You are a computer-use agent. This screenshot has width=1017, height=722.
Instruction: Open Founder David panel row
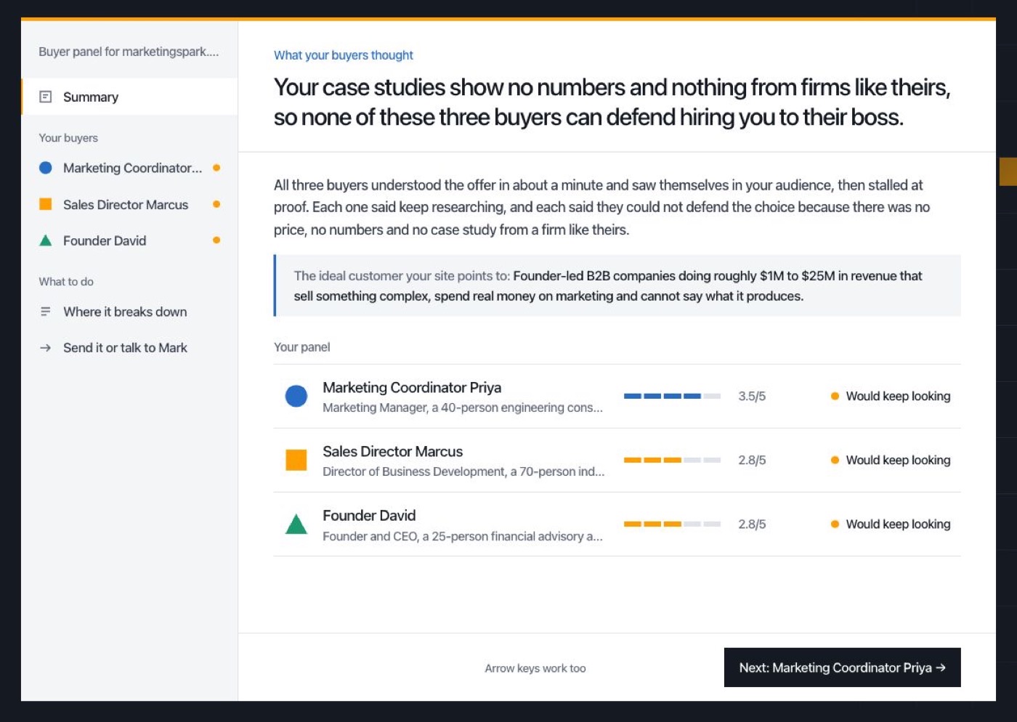[617, 524]
